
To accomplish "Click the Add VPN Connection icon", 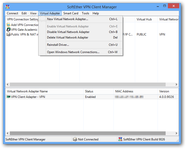I will pyautogui.click(x=8, y=25).
